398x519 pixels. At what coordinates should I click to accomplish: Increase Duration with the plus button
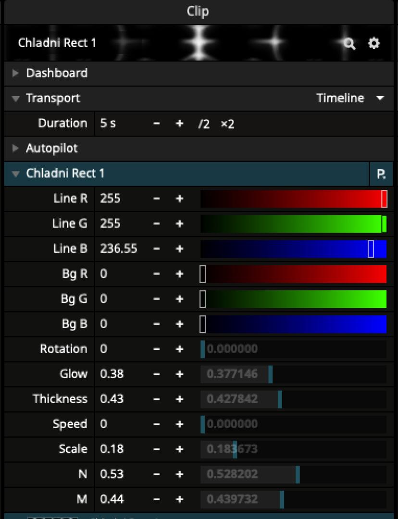point(179,124)
